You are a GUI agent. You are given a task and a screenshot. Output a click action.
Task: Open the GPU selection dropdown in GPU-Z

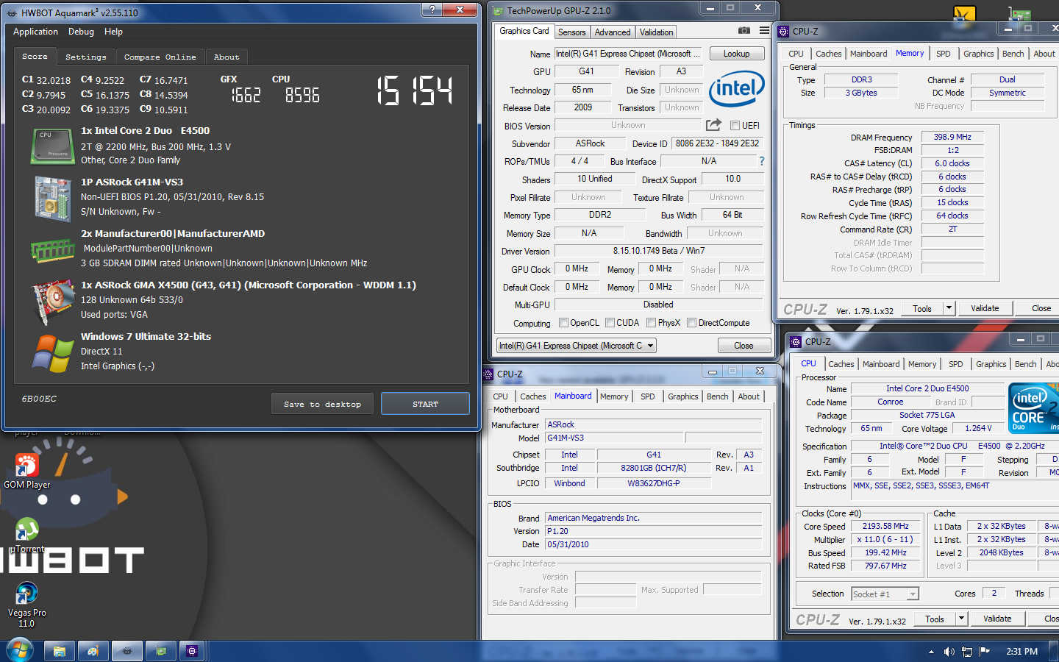tap(577, 346)
